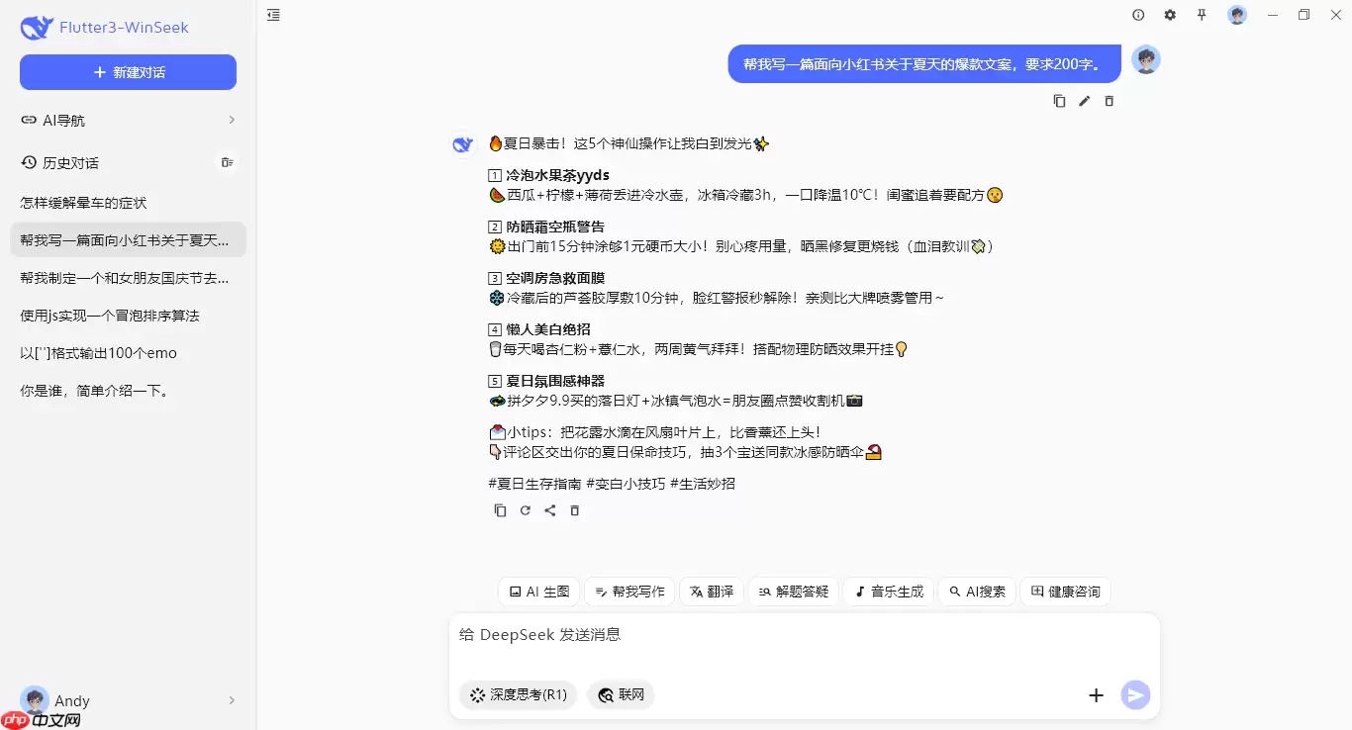Edit the sent user message

tap(1084, 100)
